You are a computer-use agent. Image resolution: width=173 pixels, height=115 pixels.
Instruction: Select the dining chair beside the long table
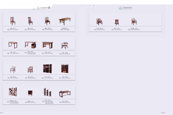click(47, 21)
